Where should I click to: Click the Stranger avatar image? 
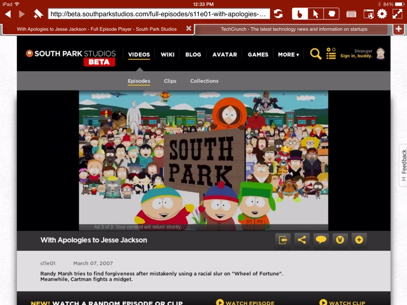coord(380,54)
